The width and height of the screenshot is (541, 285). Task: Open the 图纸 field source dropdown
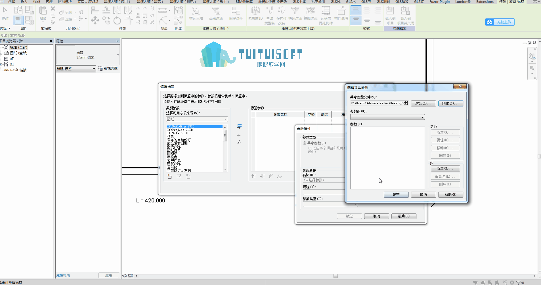[197, 119]
